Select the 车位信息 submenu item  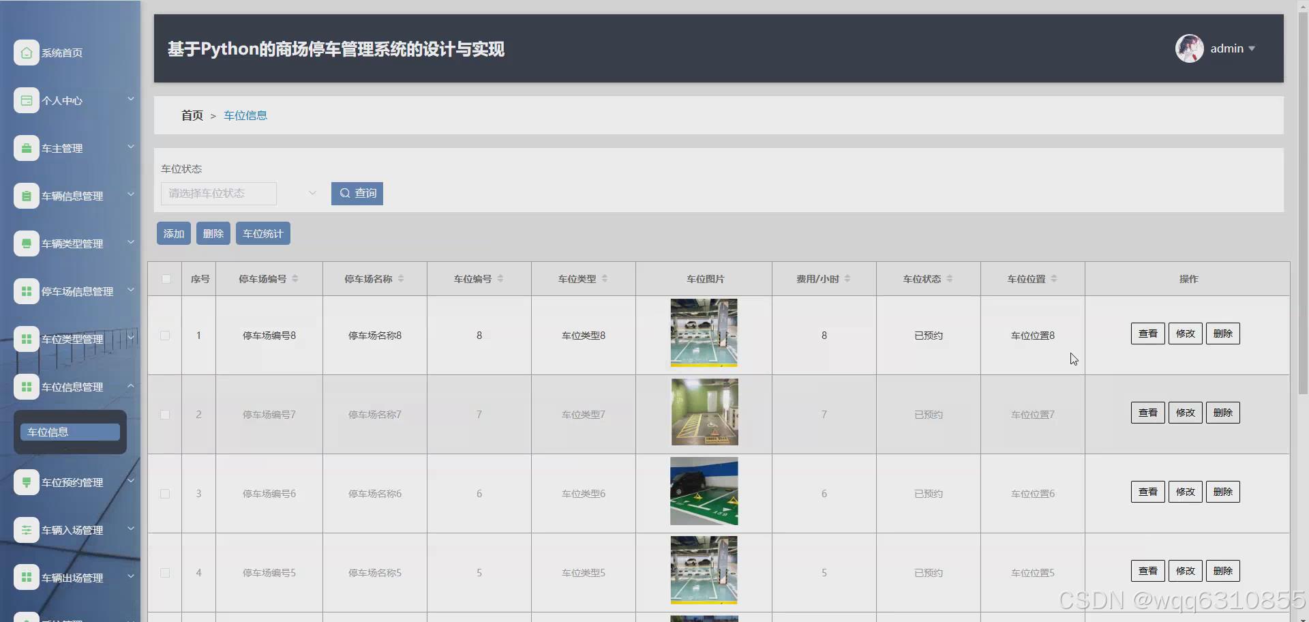pyautogui.click(x=70, y=432)
